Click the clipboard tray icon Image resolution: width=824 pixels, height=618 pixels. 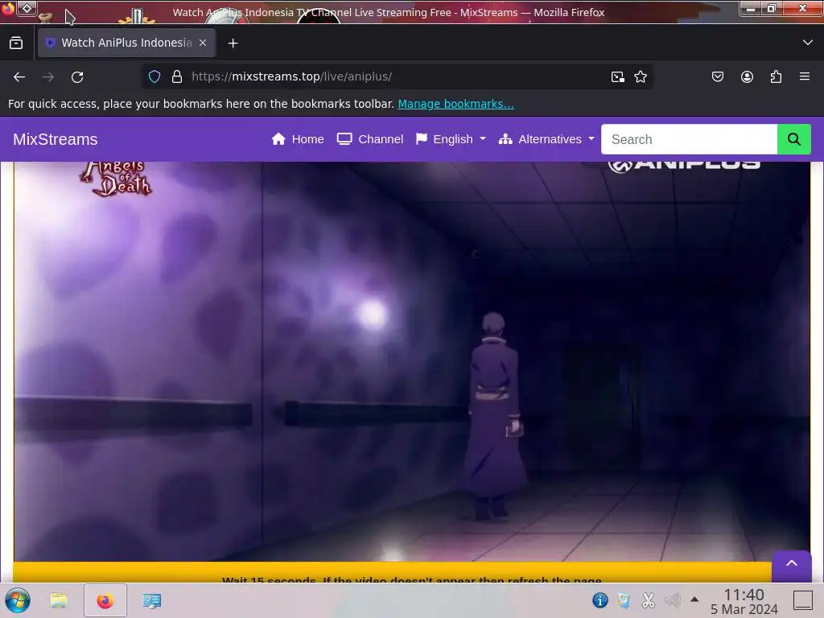624,599
